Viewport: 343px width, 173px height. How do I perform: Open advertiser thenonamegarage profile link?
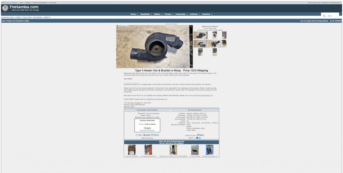point(153,114)
